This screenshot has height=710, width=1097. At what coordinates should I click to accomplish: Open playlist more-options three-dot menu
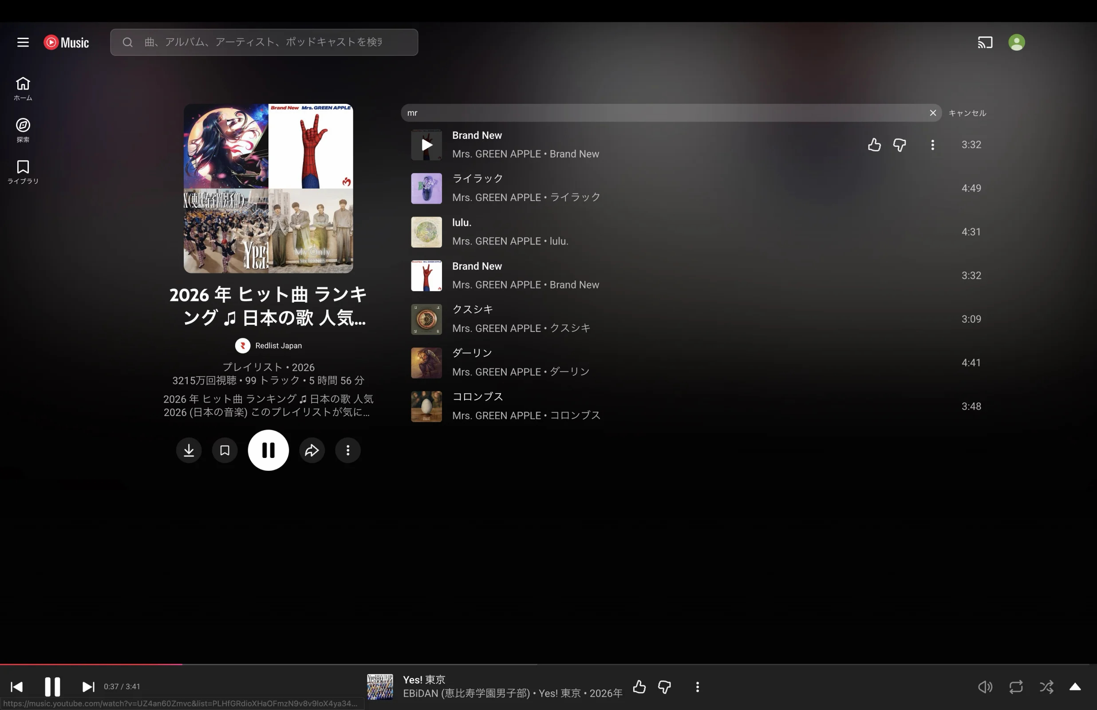(x=348, y=450)
